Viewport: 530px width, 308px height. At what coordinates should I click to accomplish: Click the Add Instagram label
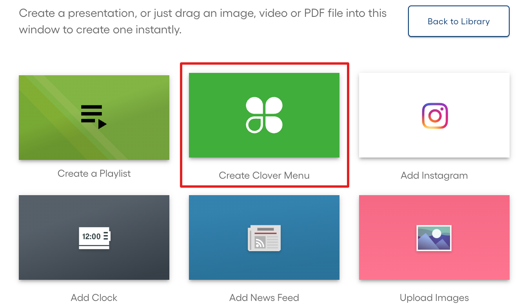coord(434,176)
